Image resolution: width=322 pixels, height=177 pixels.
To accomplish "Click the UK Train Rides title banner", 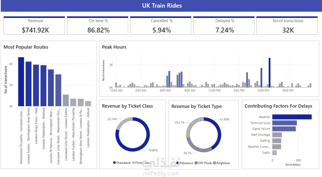I will (x=162, y=6).
